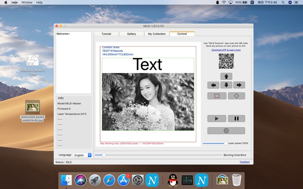303x189 pixels.
Task: Click the portrait photo in the canvas
Action: 148,102
